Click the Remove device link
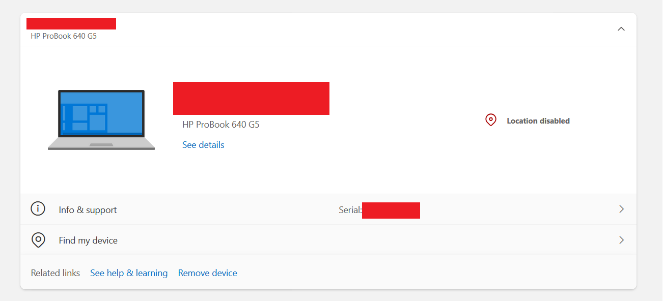663x301 pixels. pyautogui.click(x=207, y=273)
